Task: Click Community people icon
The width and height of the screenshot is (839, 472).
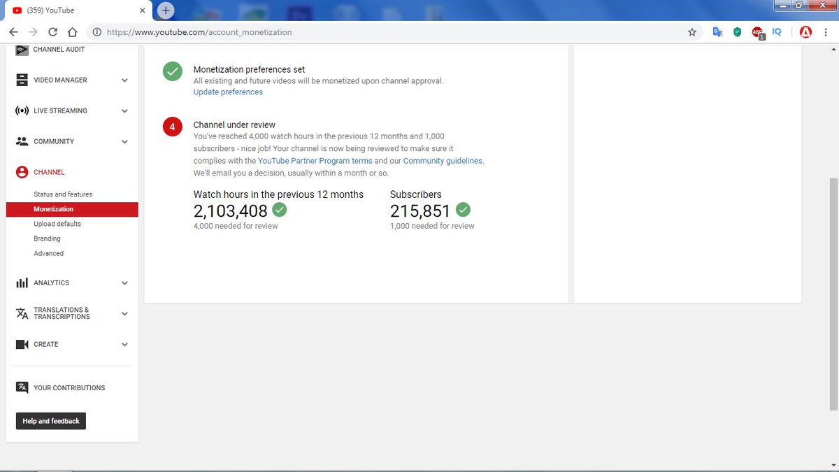Action: click(x=22, y=141)
